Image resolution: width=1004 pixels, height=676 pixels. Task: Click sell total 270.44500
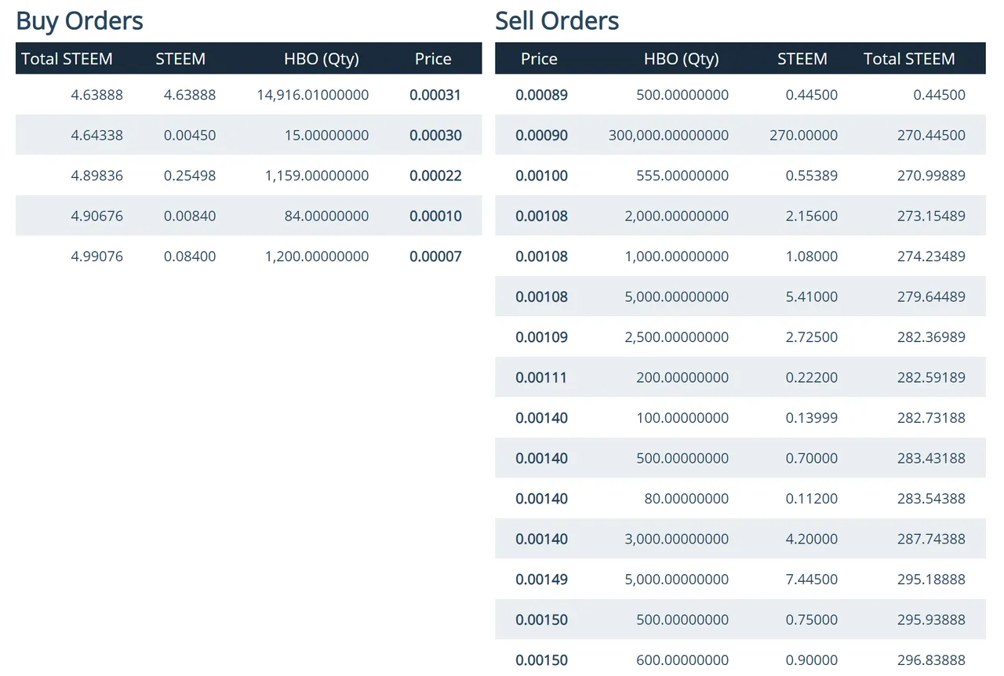931,136
